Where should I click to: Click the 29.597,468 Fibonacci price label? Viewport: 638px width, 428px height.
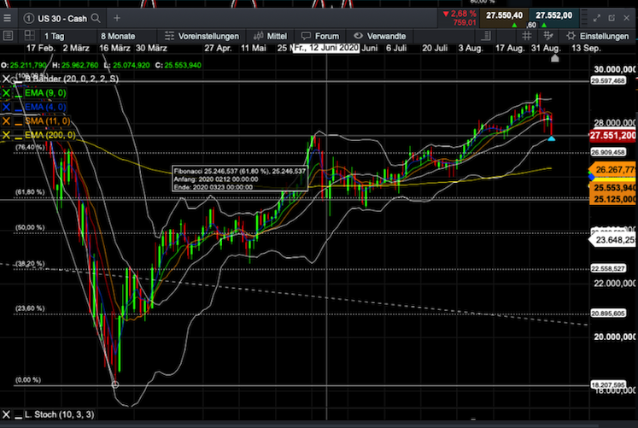607,80
